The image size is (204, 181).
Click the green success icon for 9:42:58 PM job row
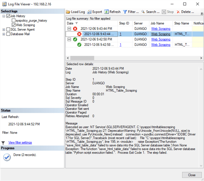click(x=75, y=39)
